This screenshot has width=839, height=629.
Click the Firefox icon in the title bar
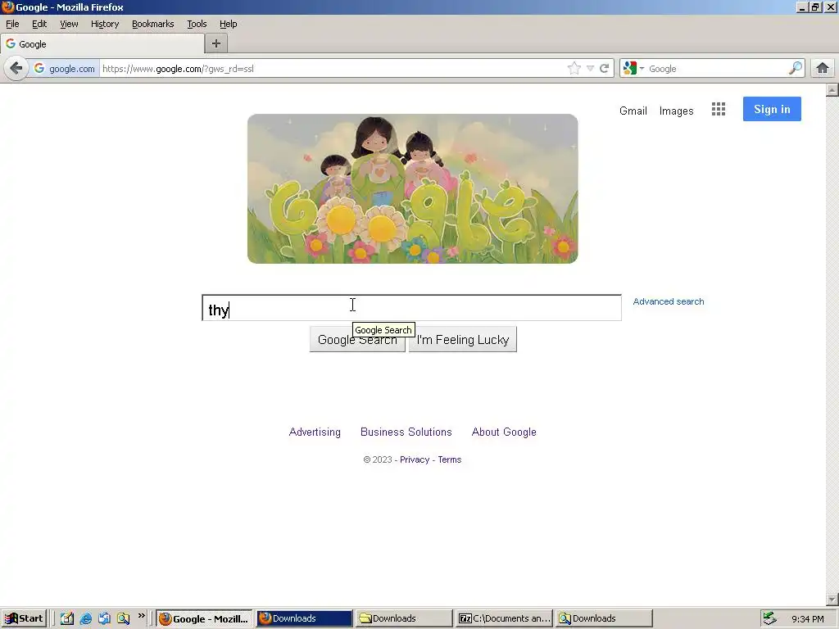point(7,7)
